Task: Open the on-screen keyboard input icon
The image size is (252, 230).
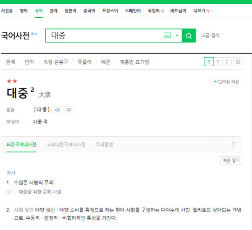Action: (167, 35)
